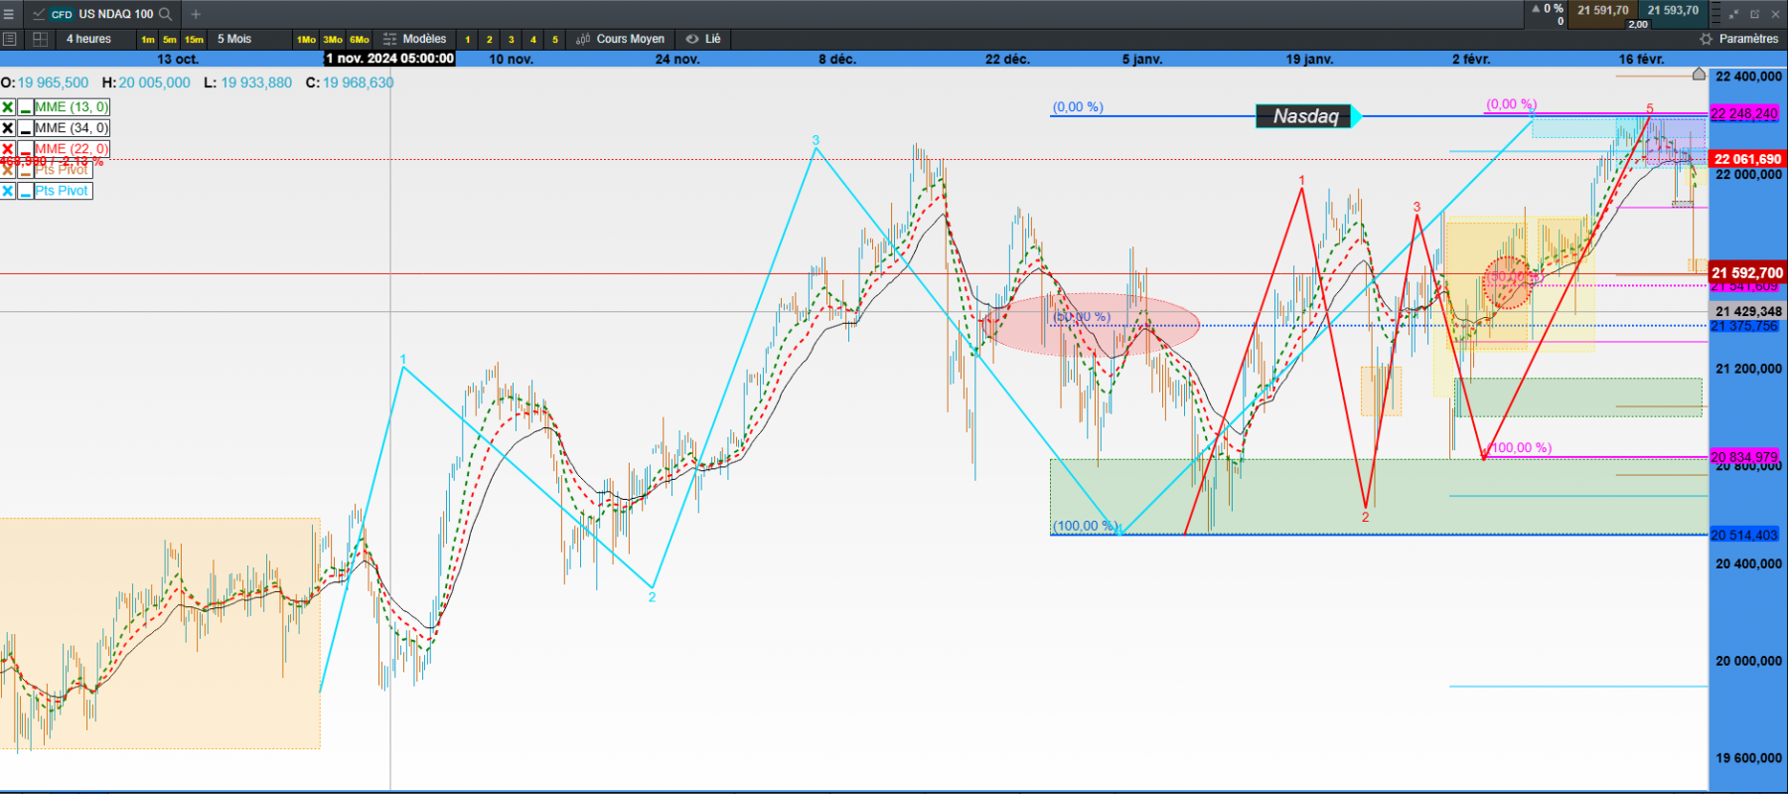Select the 3Mo history range button
This screenshot has height=794, width=1788.
(x=333, y=40)
